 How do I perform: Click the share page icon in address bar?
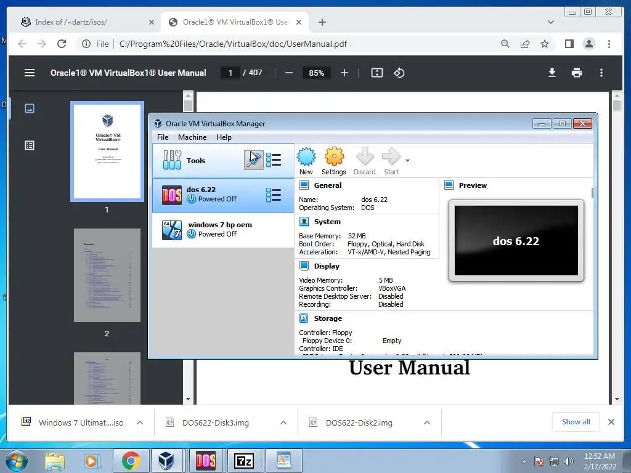click(525, 44)
